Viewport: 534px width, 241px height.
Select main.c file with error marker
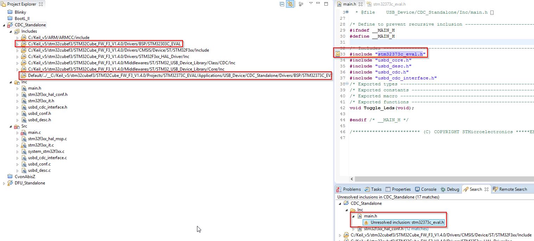(x=34, y=132)
